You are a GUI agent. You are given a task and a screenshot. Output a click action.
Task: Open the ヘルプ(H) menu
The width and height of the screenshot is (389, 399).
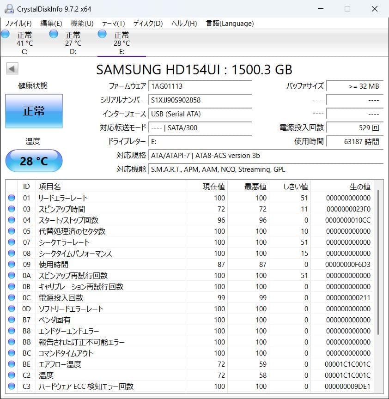click(x=184, y=24)
